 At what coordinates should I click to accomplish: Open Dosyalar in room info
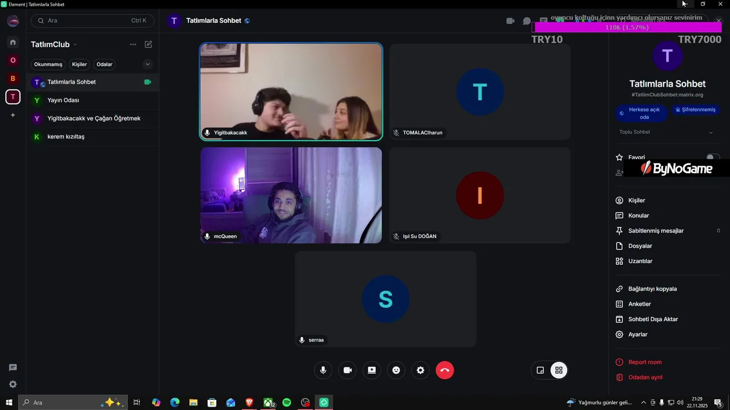pos(667,246)
